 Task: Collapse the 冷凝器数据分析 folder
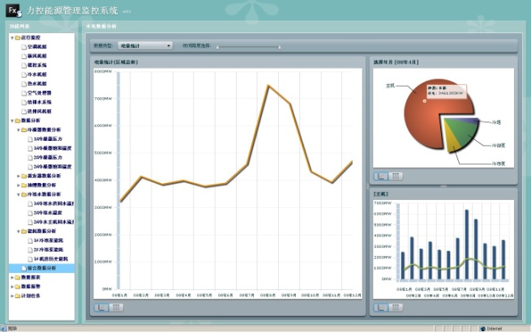18,130
